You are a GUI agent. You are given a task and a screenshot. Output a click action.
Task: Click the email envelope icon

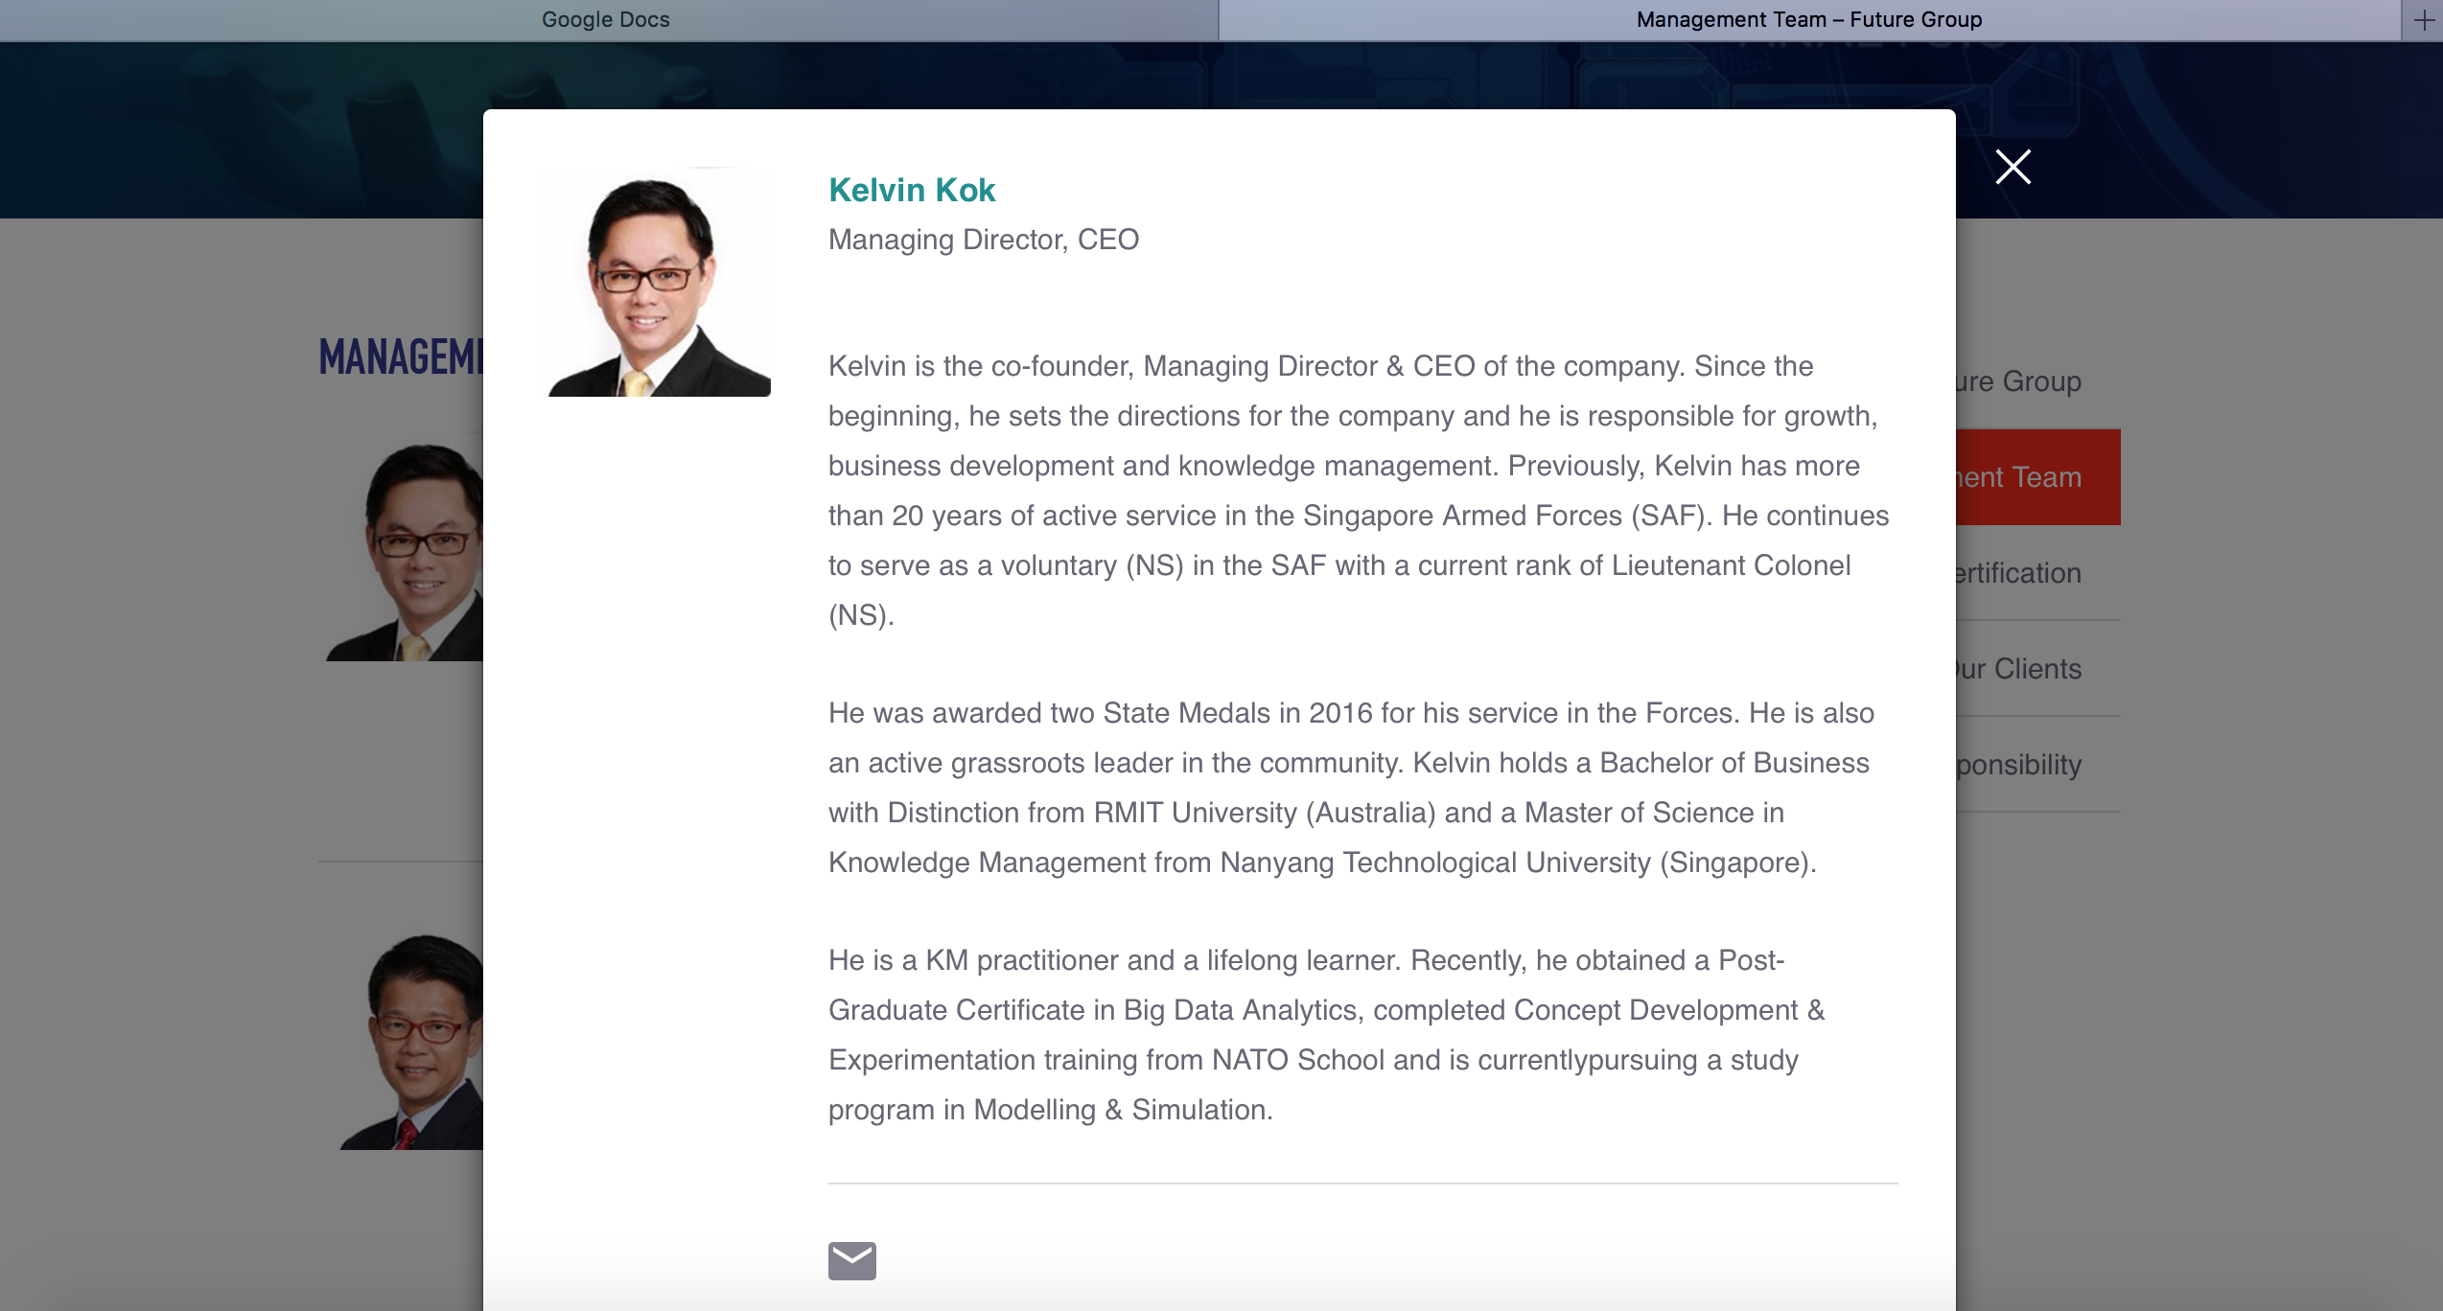[x=852, y=1260]
